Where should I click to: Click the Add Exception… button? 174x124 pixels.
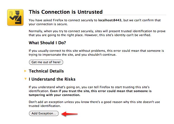tap(44, 113)
